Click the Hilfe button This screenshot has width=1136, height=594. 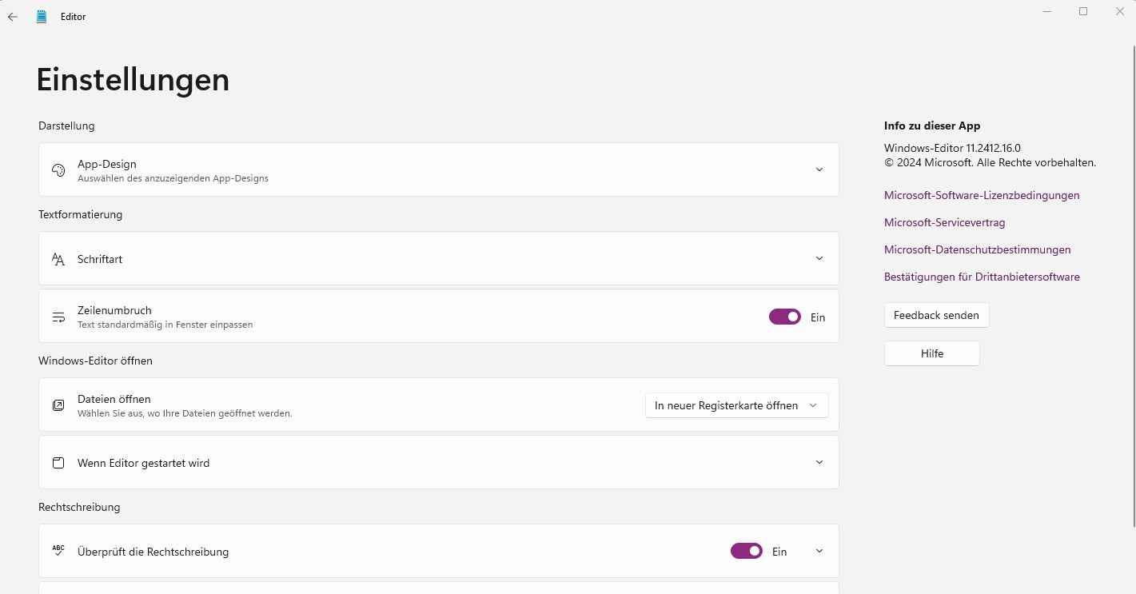tap(931, 353)
